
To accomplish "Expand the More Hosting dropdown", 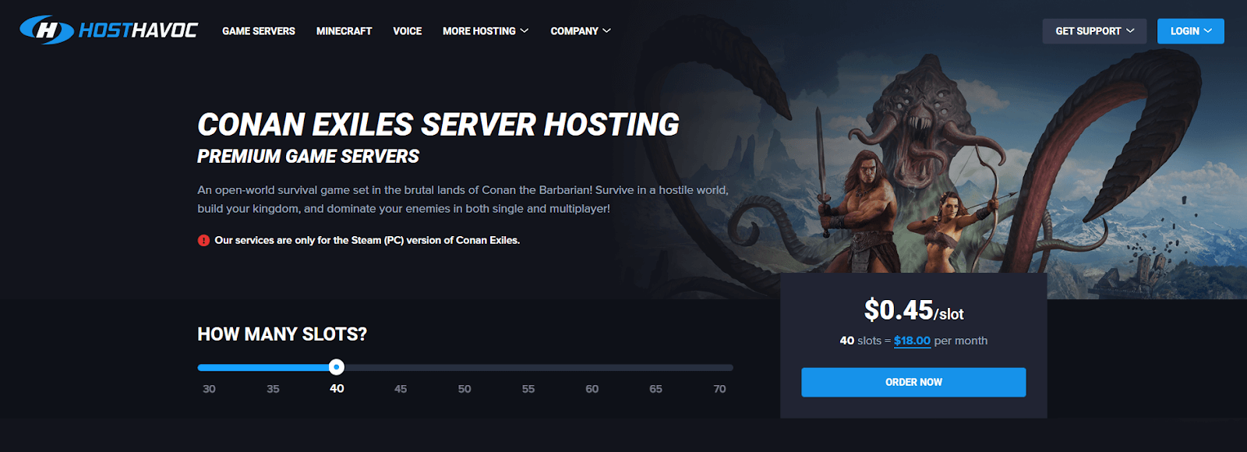I will tap(486, 31).
